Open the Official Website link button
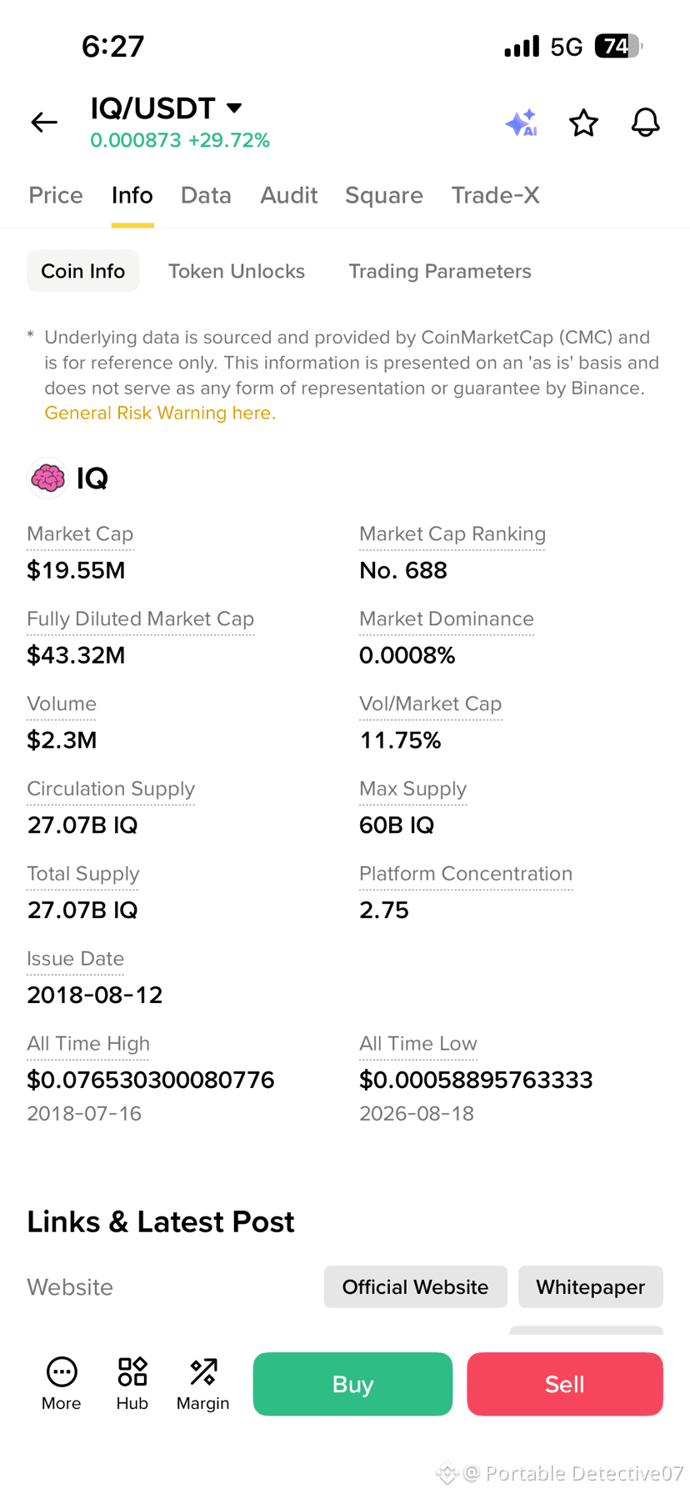This screenshot has width=690, height=1494. pyautogui.click(x=416, y=1287)
